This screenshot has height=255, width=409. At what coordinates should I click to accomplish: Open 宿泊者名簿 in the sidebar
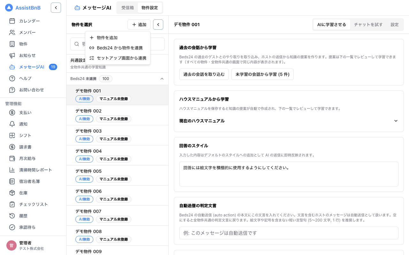(x=33, y=181)
